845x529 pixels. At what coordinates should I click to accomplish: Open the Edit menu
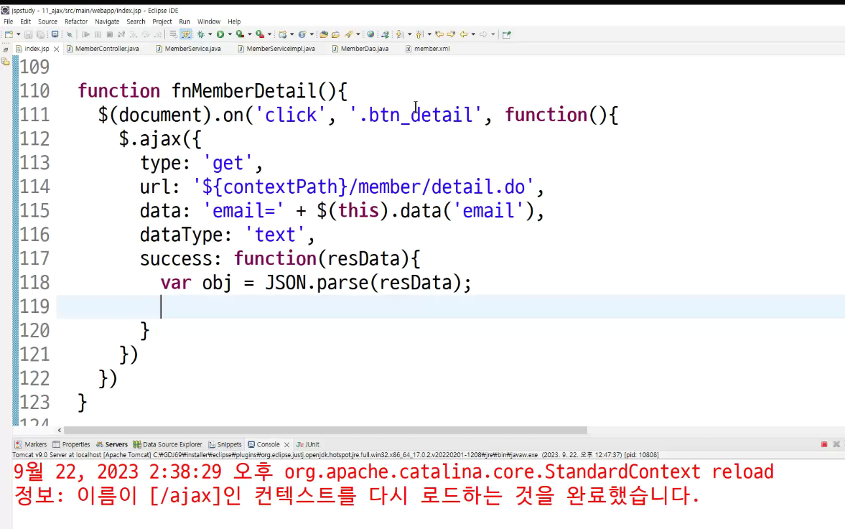tap(26, 22)
